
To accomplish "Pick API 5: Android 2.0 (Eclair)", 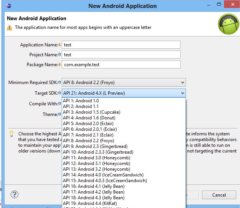I will tap(124, 124).
